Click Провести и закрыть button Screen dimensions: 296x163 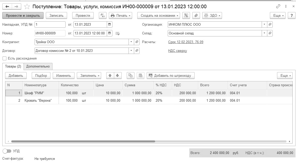click(x=23, y=15)
